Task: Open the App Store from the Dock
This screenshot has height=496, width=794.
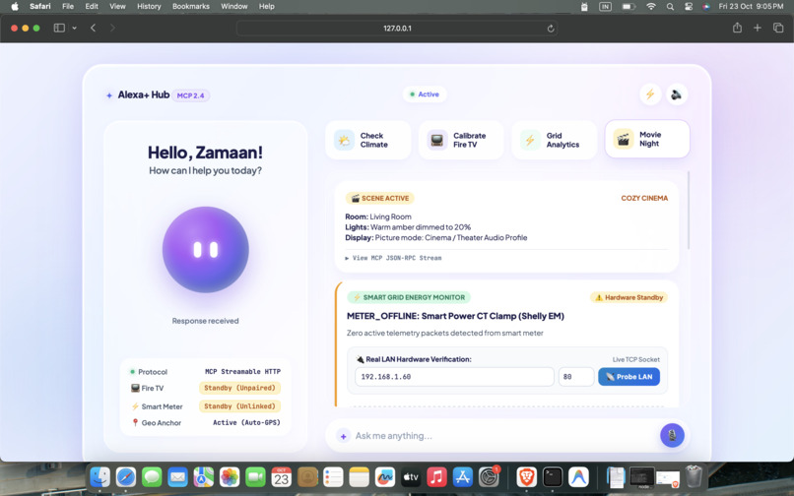Action: coord(462,476)
